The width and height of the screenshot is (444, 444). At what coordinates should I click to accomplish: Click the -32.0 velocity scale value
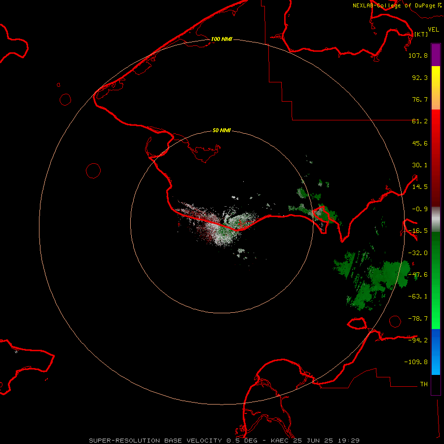418,253
